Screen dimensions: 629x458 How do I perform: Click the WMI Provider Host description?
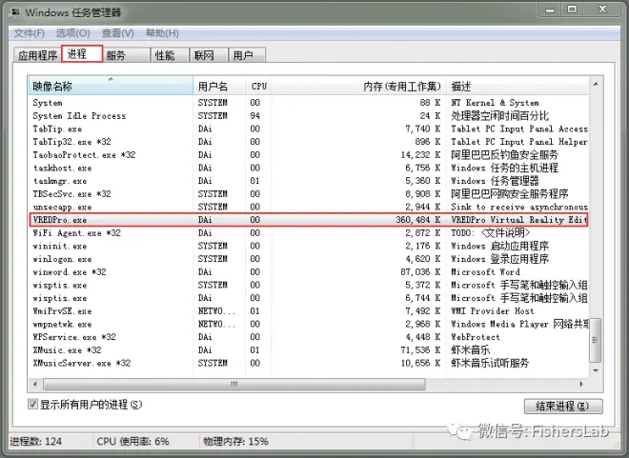click(493, 311)
